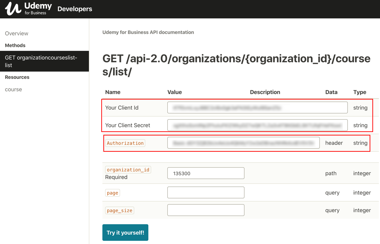Click the GET /api-2.0/organizations endpoint heading
The height and width of the screenshot is (244, 380).
click(236, 65)
